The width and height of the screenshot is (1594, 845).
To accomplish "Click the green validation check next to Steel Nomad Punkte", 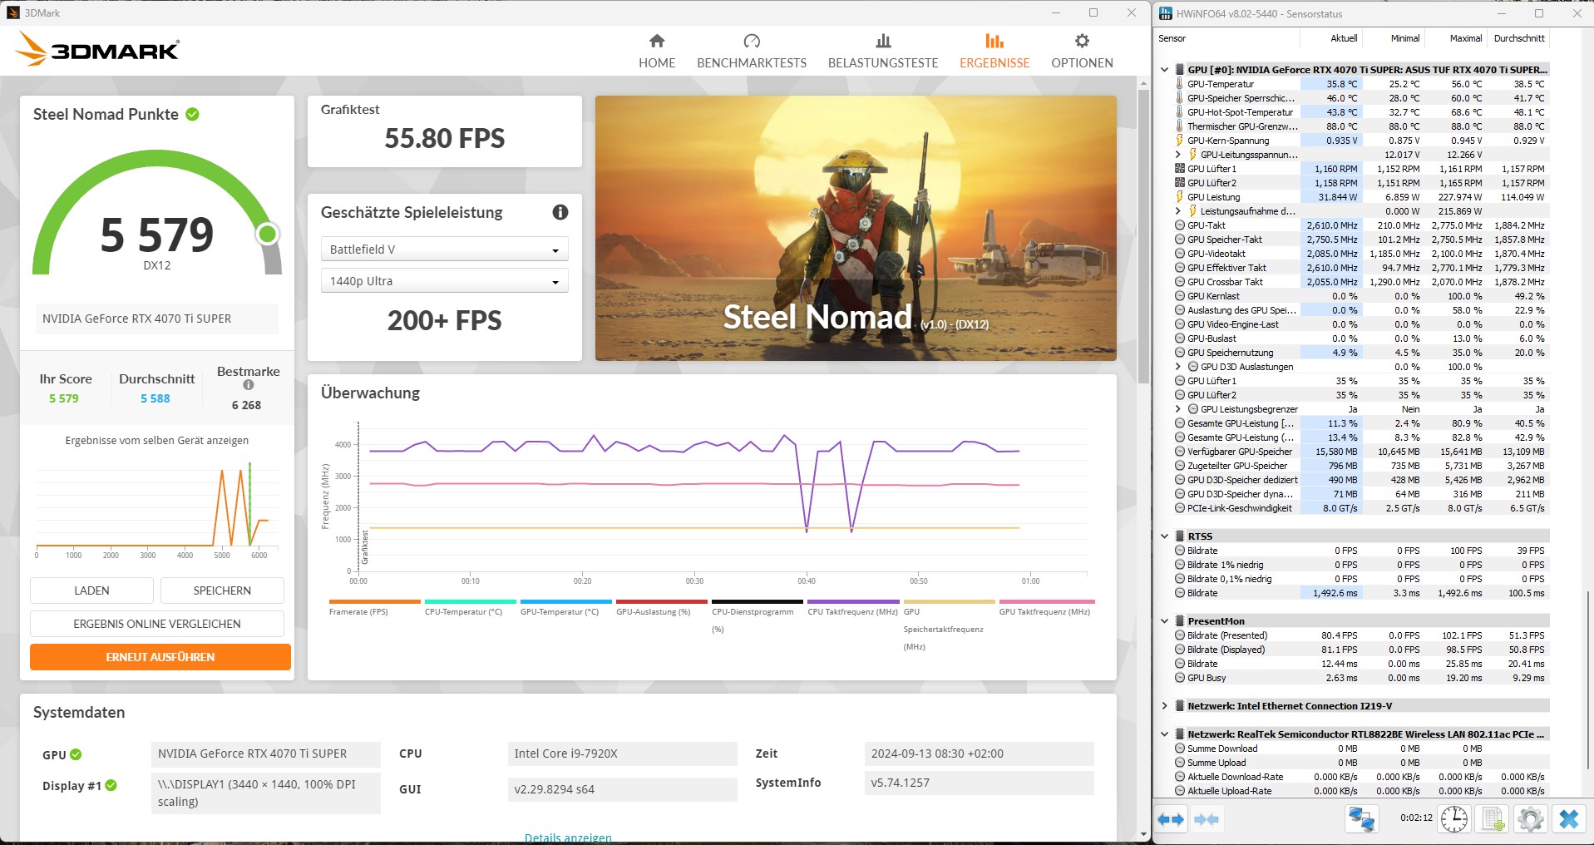I will pos(192,114).
